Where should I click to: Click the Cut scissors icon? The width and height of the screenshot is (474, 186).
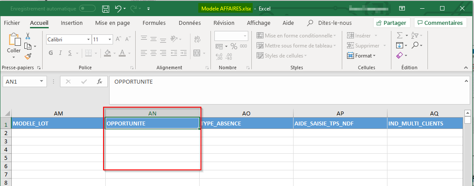(x=28, y=36)
